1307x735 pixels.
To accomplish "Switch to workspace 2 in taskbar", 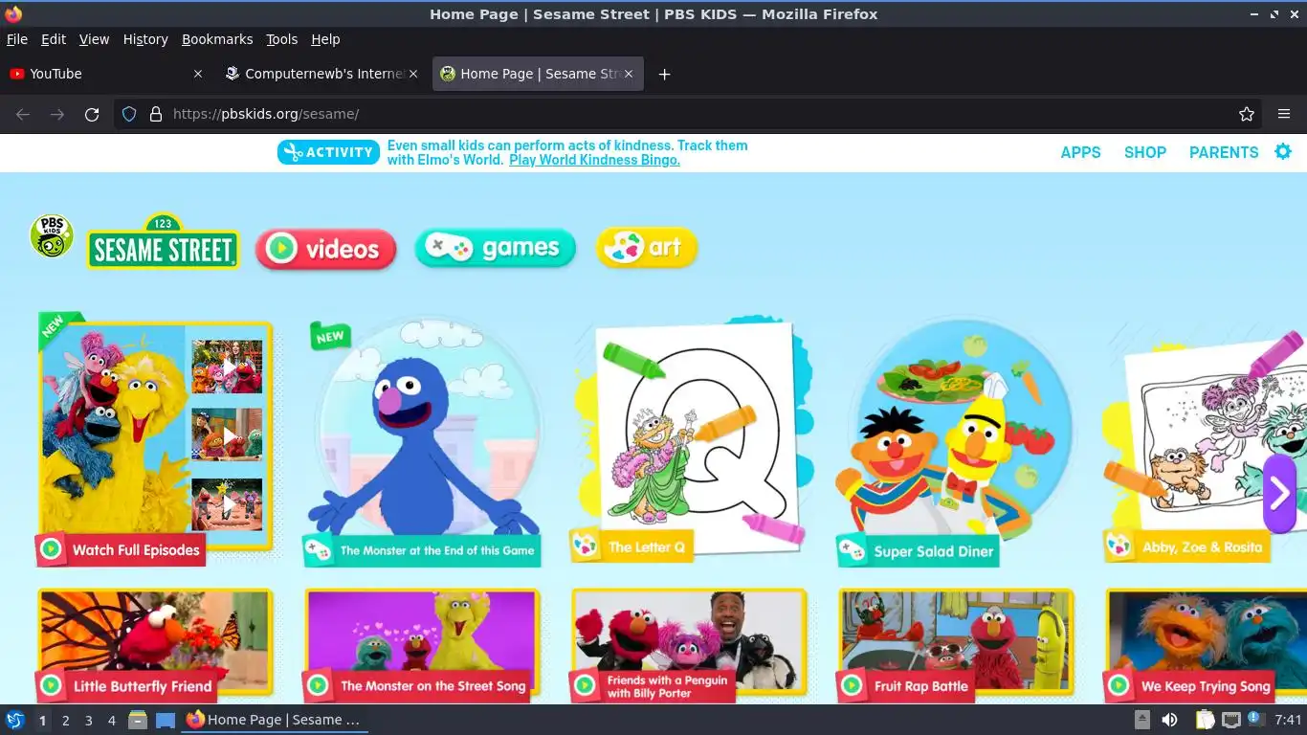I will (65, 721).
